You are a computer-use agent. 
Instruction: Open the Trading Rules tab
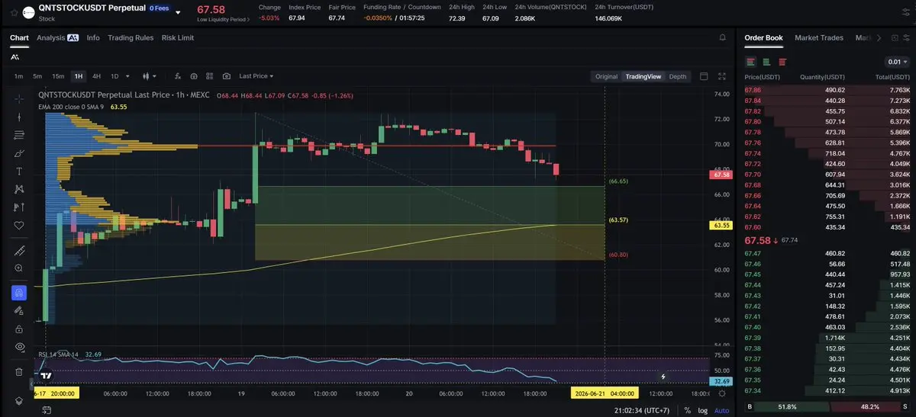tap(131, 37)
